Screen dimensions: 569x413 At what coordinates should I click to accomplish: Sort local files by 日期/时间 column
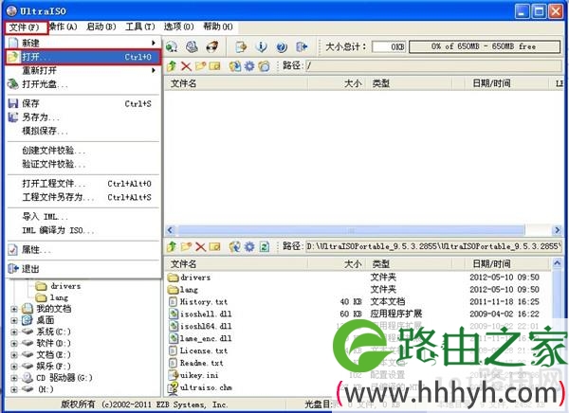[506, 263]
